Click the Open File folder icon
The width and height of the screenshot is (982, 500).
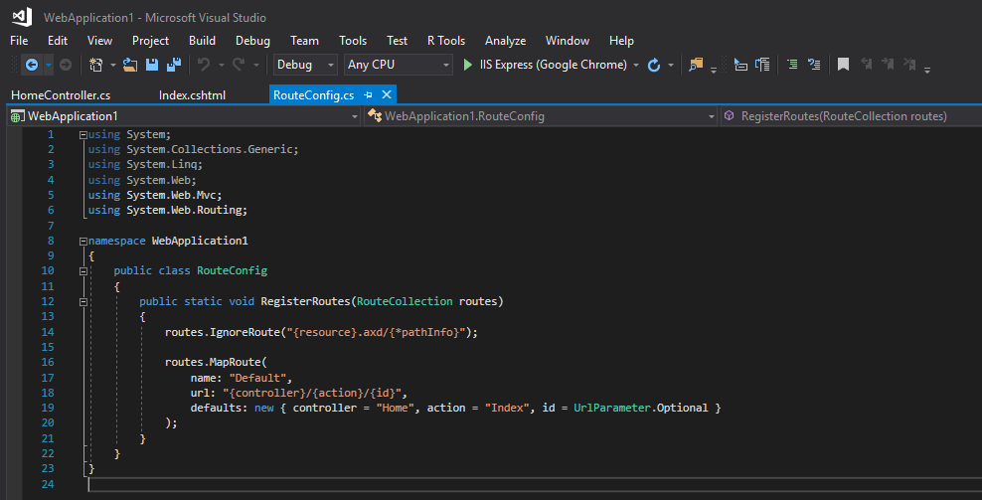tap(130, 65)
